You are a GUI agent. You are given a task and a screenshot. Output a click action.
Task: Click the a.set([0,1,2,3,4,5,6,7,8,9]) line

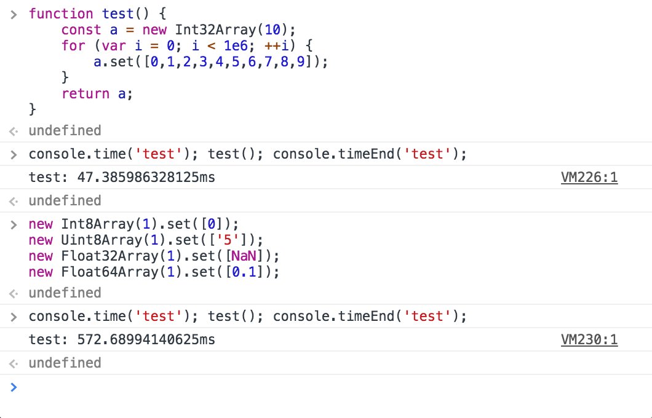coord(209,61)
